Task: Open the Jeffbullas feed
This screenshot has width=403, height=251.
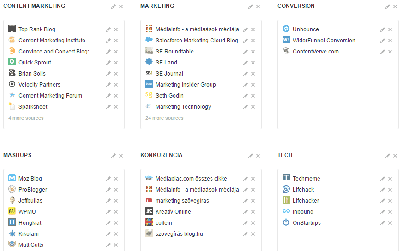Action: point(30,201)
